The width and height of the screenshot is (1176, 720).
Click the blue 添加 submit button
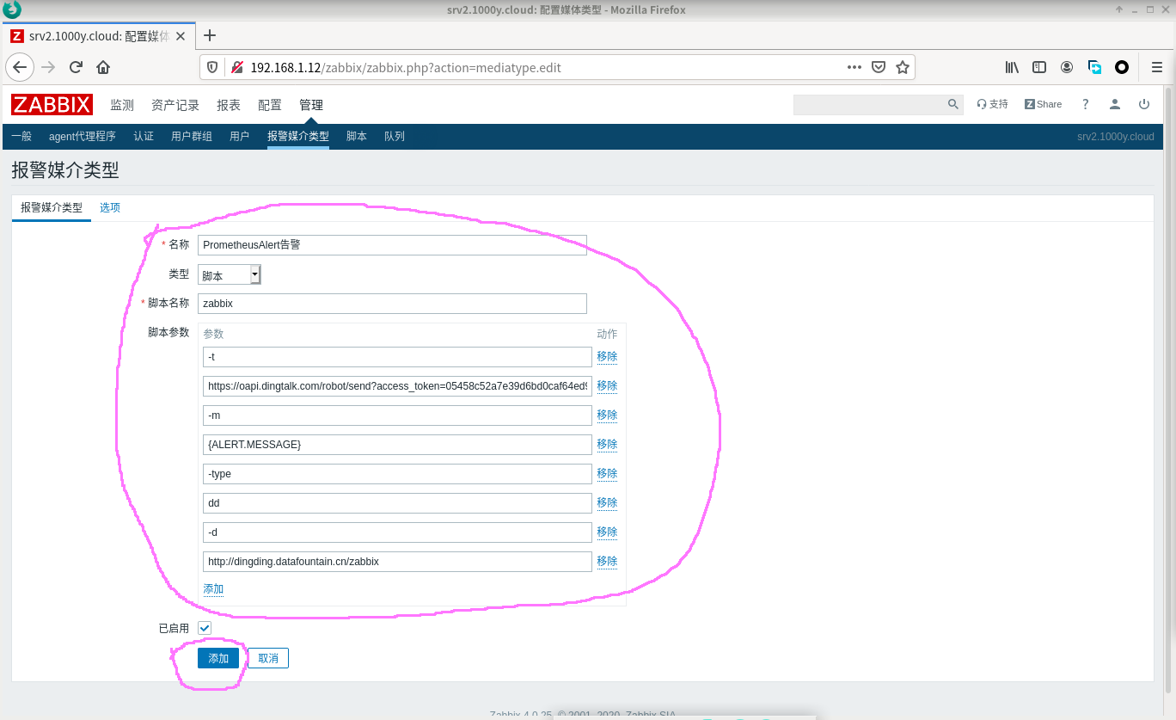click(x=218, y=658)
